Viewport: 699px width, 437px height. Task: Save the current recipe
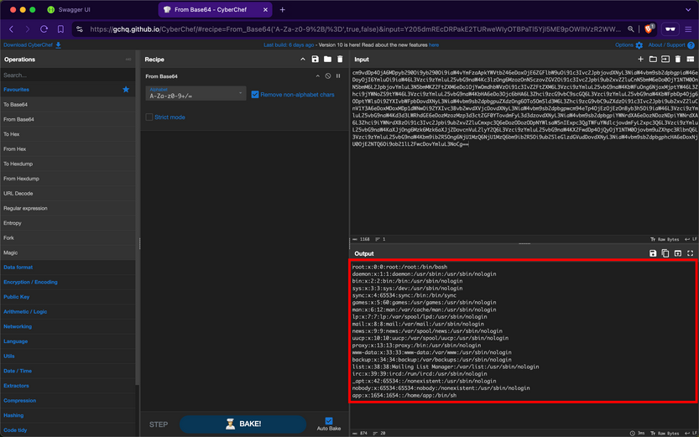click(x=315, y=60)
